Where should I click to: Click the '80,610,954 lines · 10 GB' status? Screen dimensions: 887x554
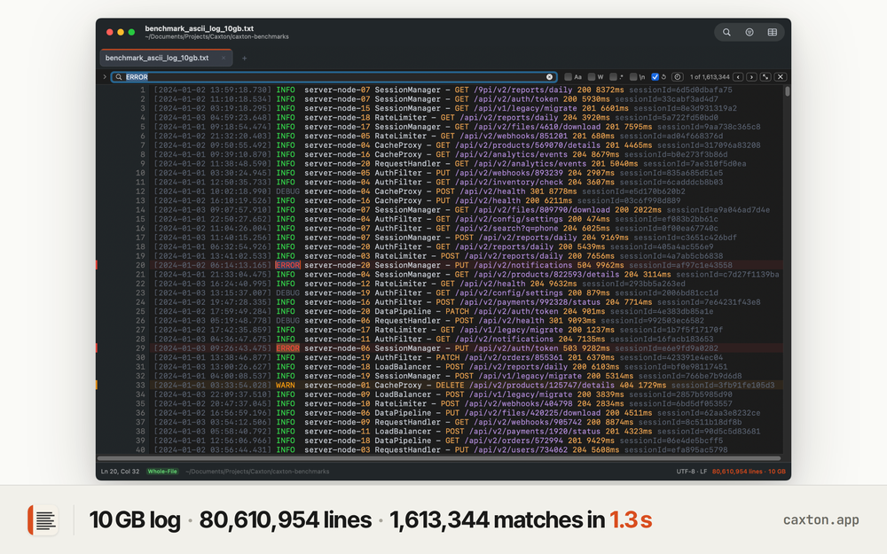749,472
